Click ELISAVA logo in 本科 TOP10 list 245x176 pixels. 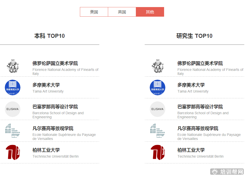coord(13,109)
